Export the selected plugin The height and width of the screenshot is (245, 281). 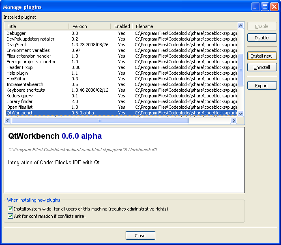pyautogui.click(x=262, y=86)
